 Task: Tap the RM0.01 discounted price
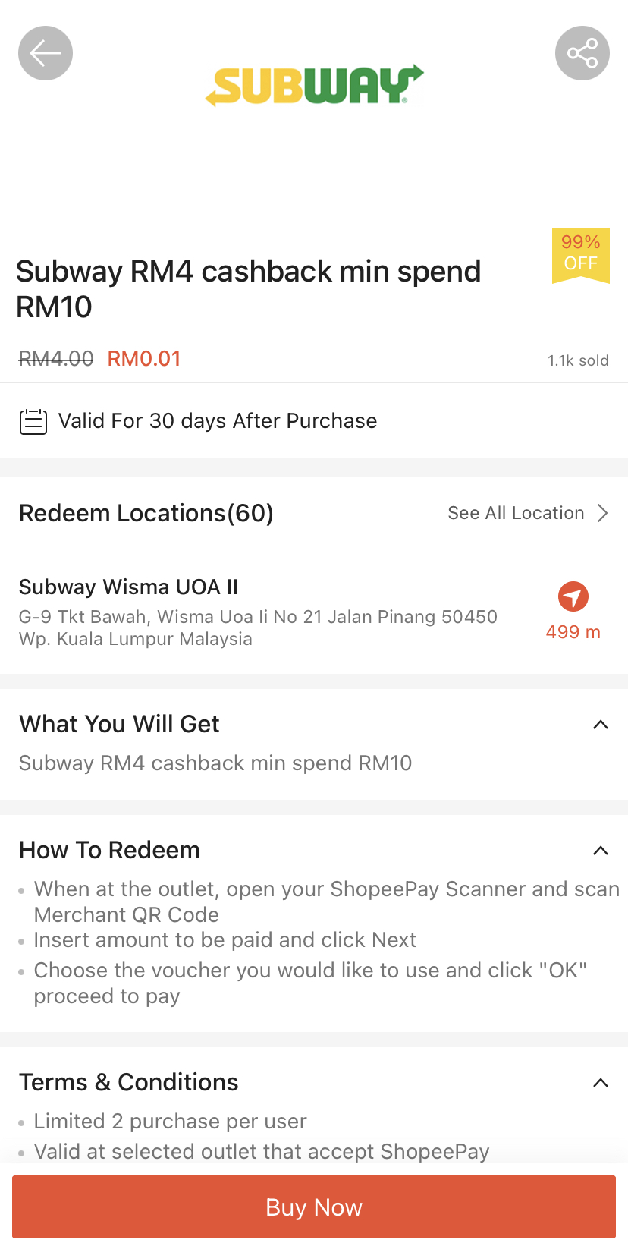[x=144, y=358]
